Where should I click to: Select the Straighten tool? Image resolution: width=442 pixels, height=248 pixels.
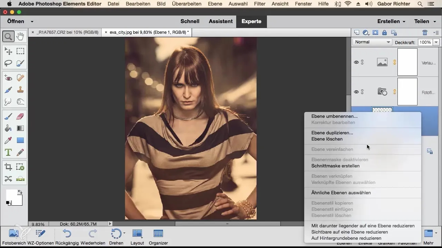[20, 179]
